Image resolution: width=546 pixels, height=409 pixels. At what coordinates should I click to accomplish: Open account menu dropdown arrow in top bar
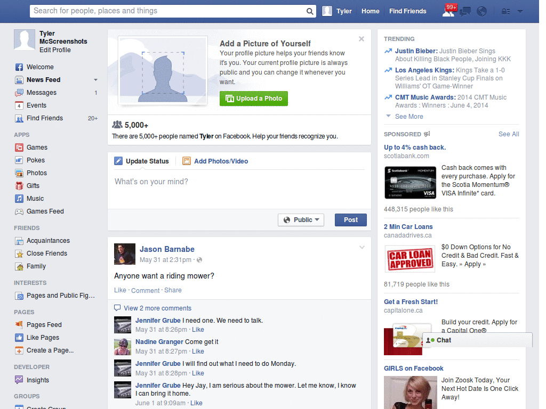click(x=520, y=12)
